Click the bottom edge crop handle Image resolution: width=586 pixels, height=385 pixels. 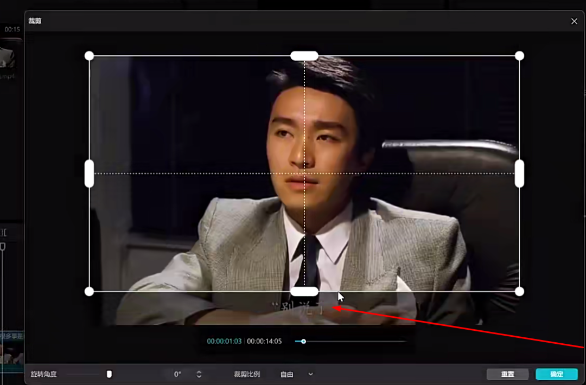tap(304, 292)
